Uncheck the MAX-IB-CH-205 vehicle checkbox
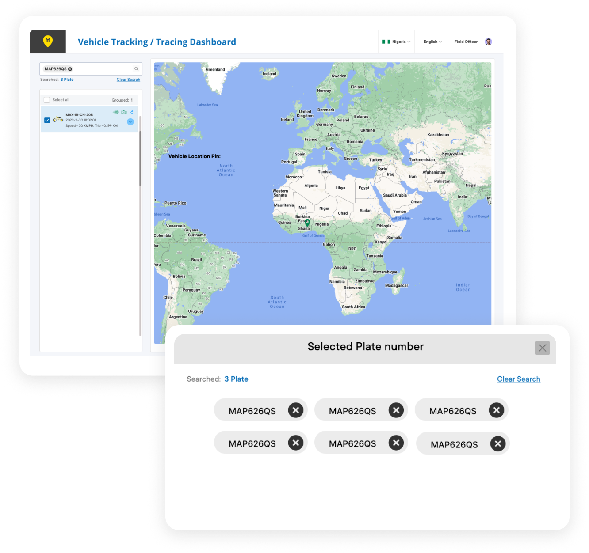589x553 pixels. (47, 120)
